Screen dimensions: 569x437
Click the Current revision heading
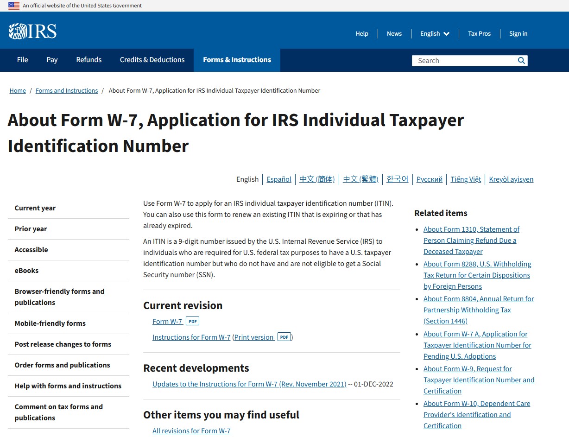pyautogui.click(x=183, y=305)
